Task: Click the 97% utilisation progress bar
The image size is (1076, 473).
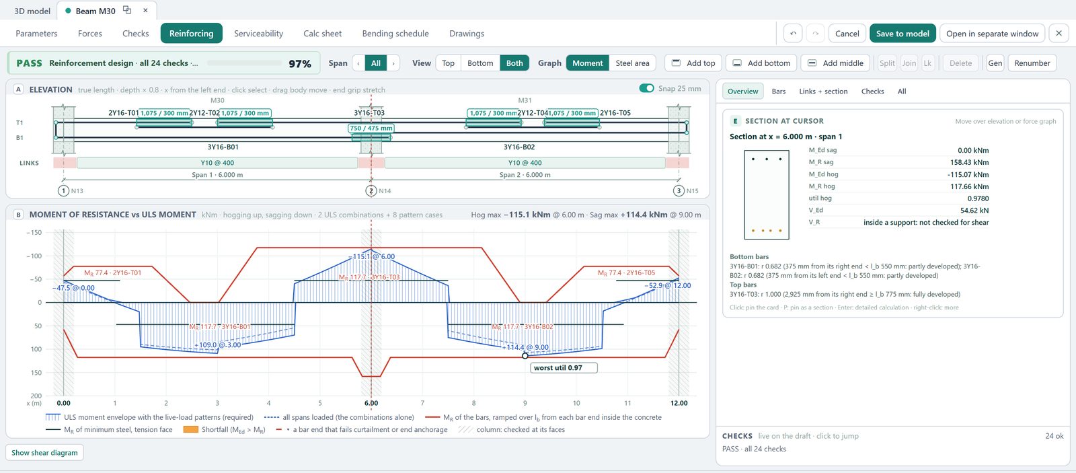Action: 245,63
